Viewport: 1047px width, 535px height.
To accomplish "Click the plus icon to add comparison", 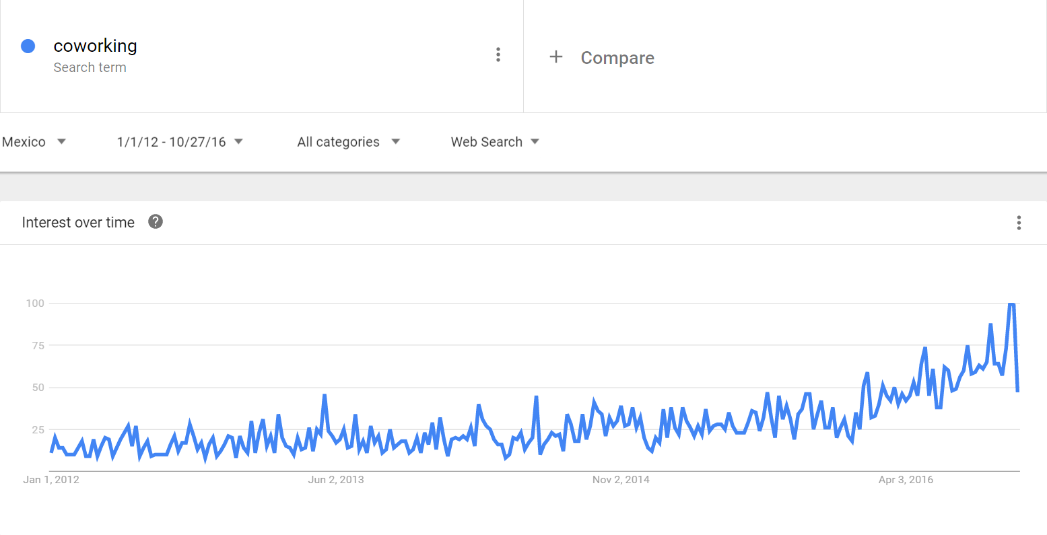I will pyautogui.click(x=556, y=57).
